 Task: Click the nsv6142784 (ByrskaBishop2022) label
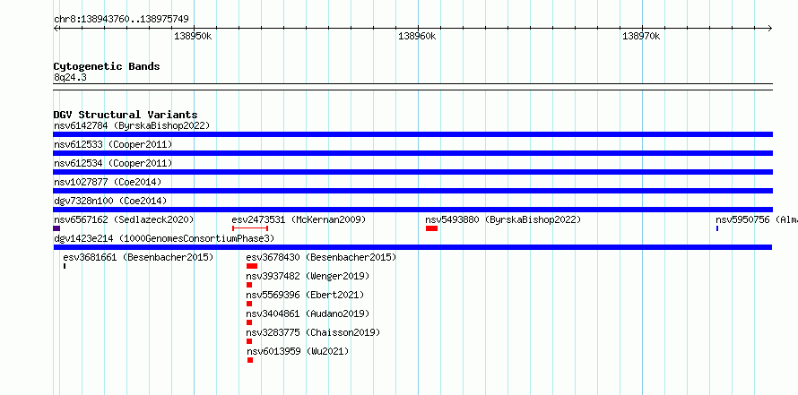click(132, 125)
